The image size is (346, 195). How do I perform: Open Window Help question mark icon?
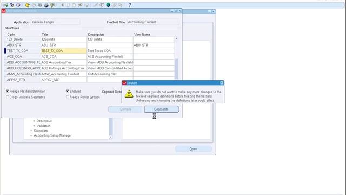(130, 5)
